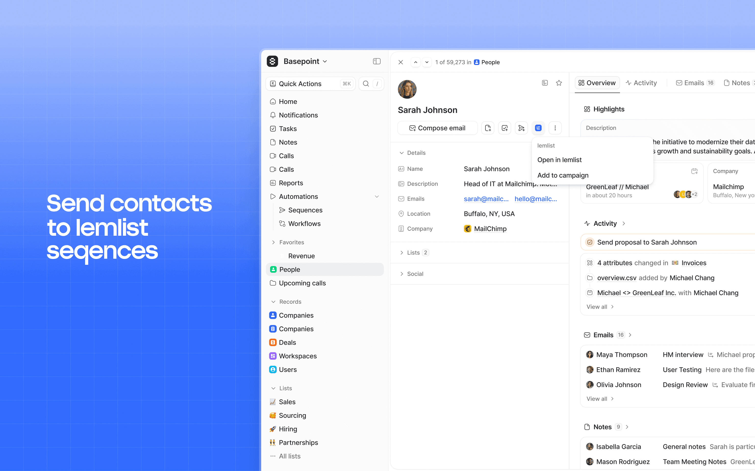755x471 pixels.
Task: Open the Hiring list
Action: tap(324, 429)
